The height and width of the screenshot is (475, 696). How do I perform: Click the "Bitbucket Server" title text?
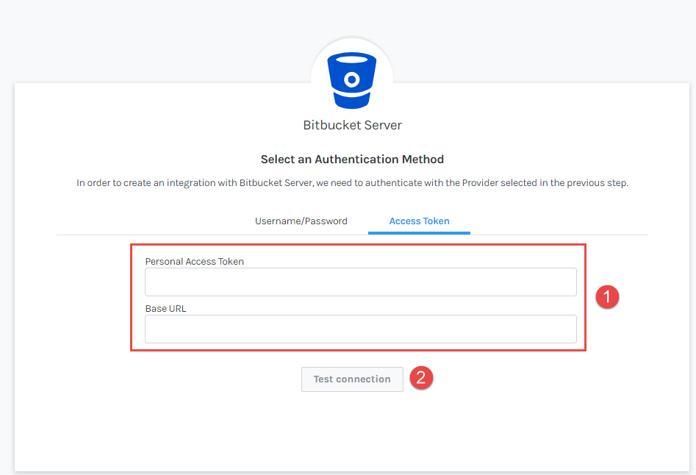(x=352, y=125)
